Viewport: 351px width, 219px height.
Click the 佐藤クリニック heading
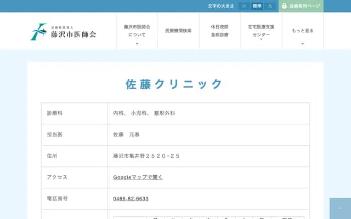(175, 84)
